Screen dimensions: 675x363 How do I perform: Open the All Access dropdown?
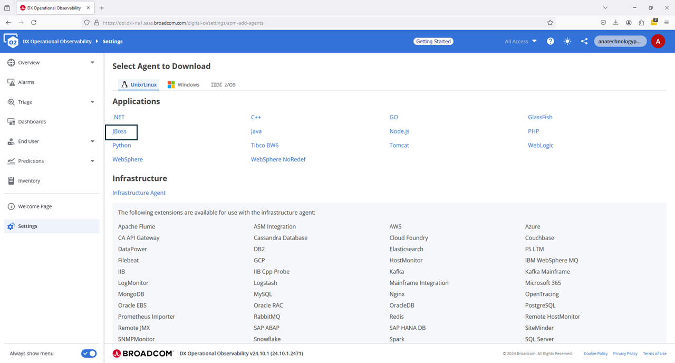pos(520,41)
